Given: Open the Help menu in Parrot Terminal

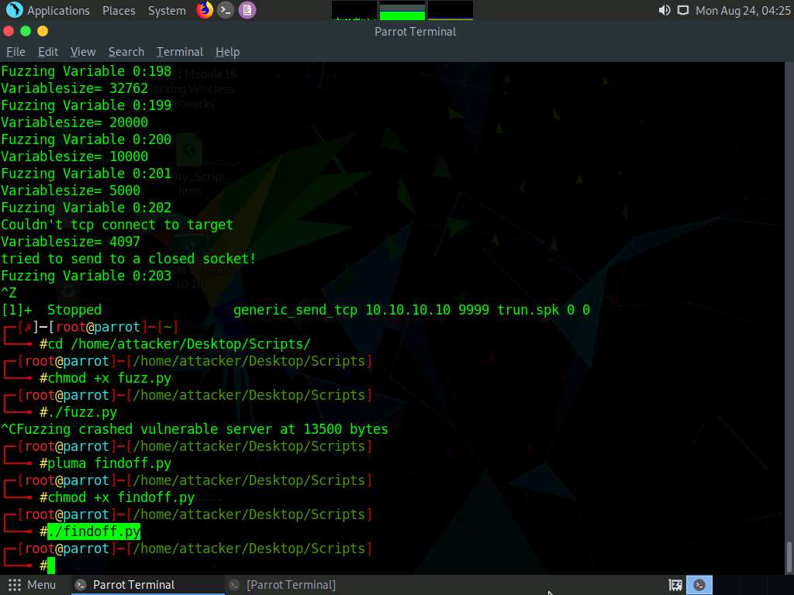Looking at the screenshot, I should (227, 52).
